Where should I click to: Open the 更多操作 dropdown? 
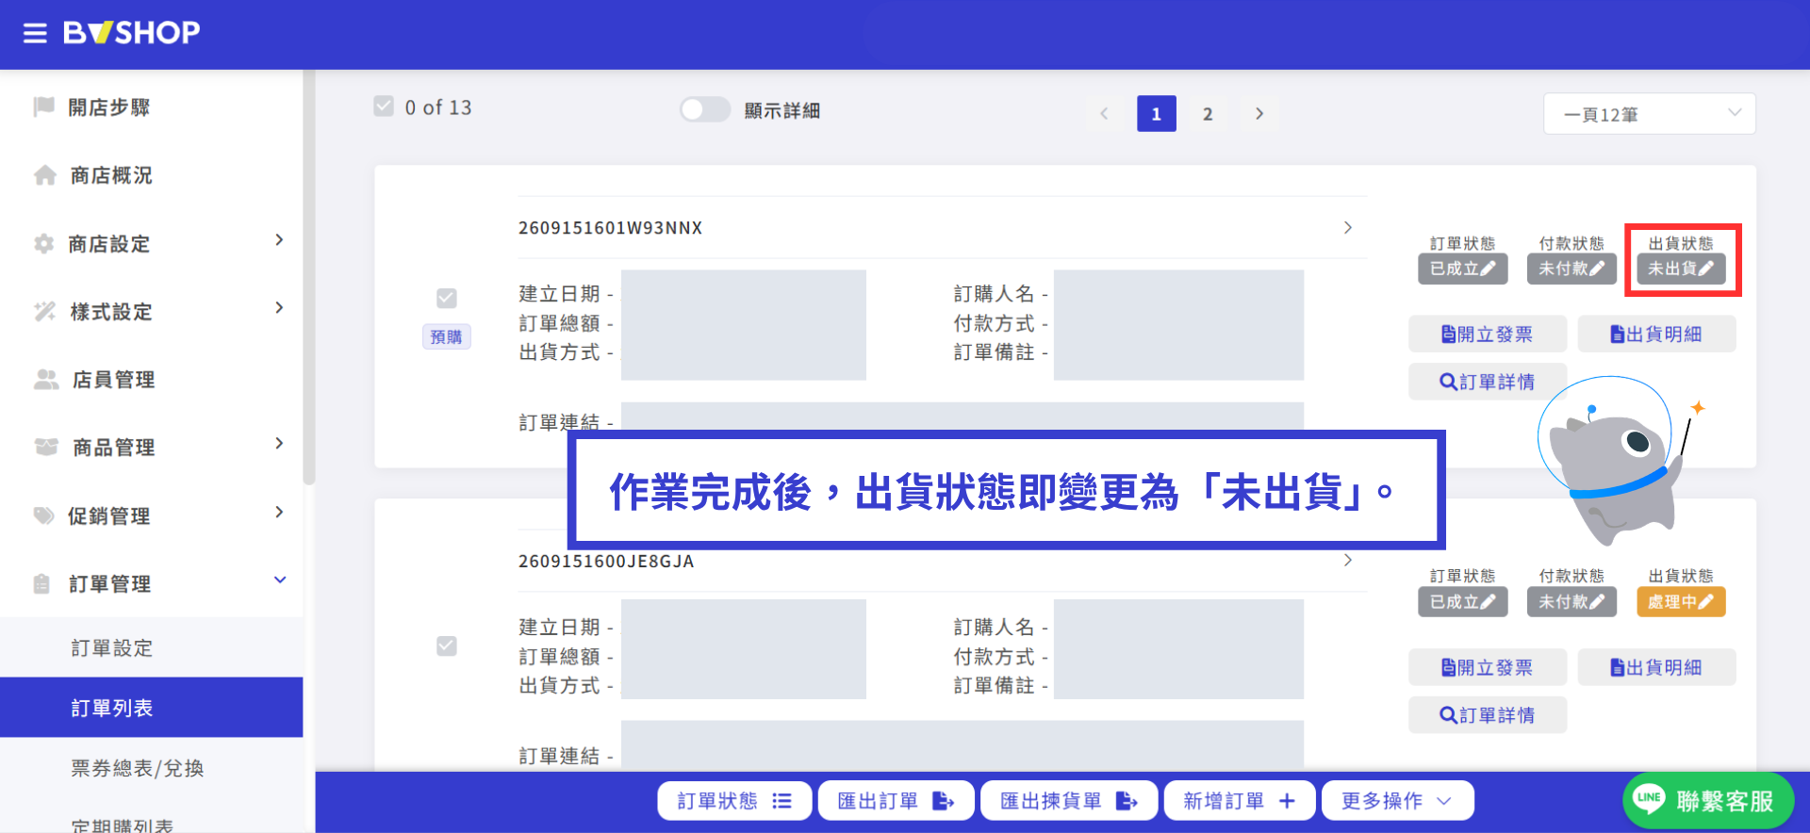coord(1397,801)
